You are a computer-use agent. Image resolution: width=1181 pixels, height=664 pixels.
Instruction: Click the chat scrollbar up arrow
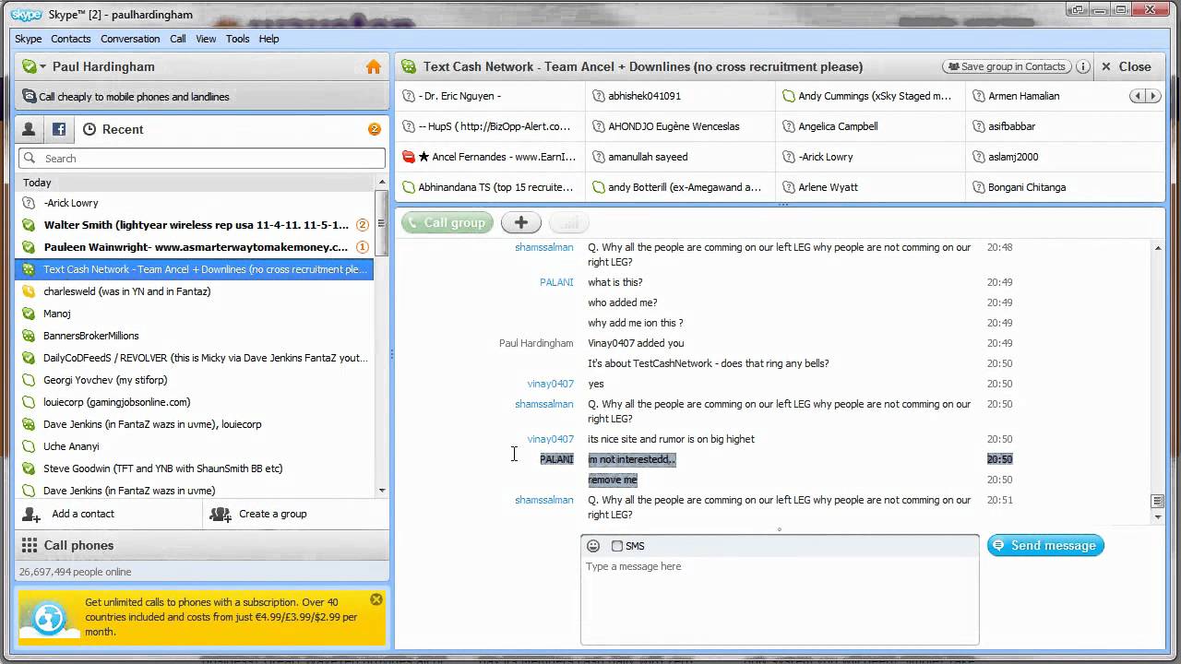click(1159, 247)
